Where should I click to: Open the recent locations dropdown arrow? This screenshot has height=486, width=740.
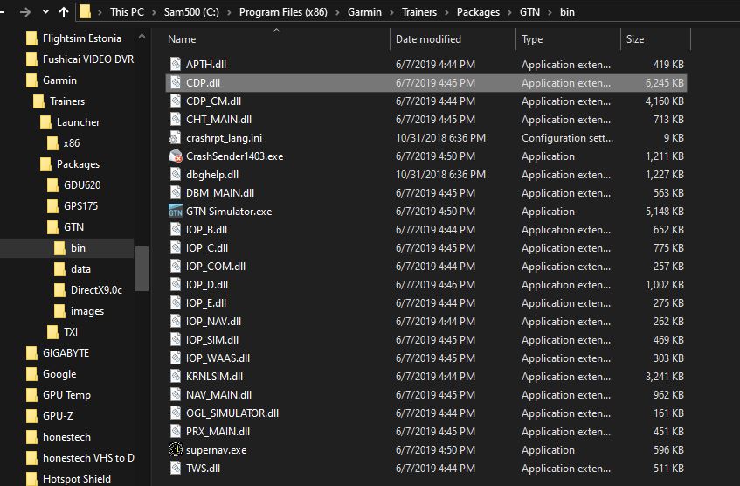click(45, 12)
